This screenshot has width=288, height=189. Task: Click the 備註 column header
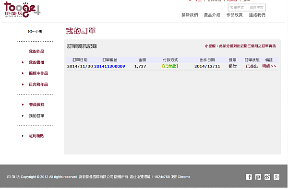click(x=269, y=60)
